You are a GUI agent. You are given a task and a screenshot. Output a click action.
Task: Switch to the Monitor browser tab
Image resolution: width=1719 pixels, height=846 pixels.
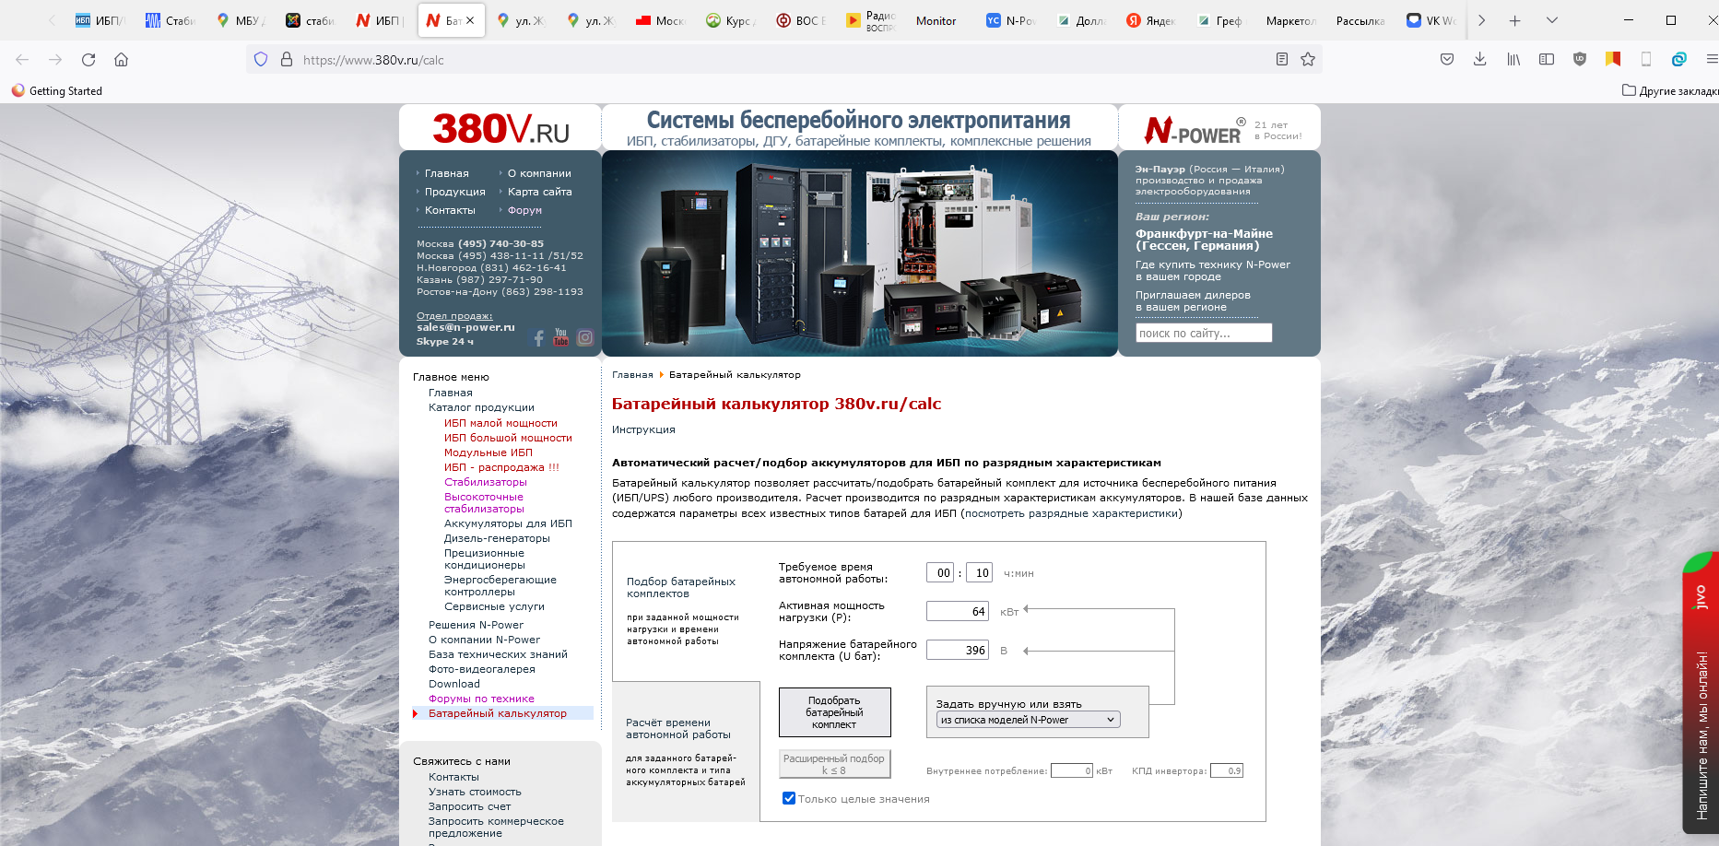pyautogui.click(x=936, y=20)
